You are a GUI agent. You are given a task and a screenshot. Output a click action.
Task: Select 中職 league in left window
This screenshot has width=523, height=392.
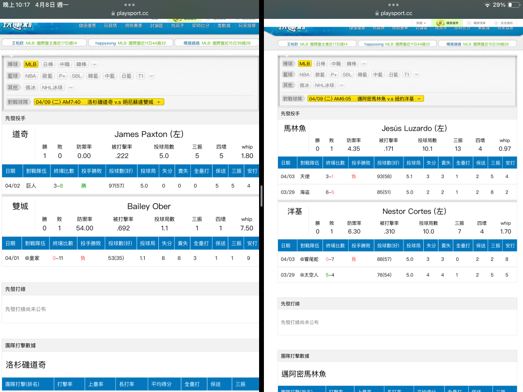tap(65, 64)
